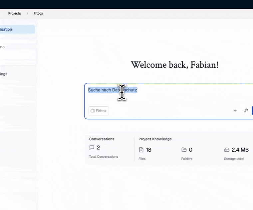Click the document icon next to 18 files

coord(141,150)
